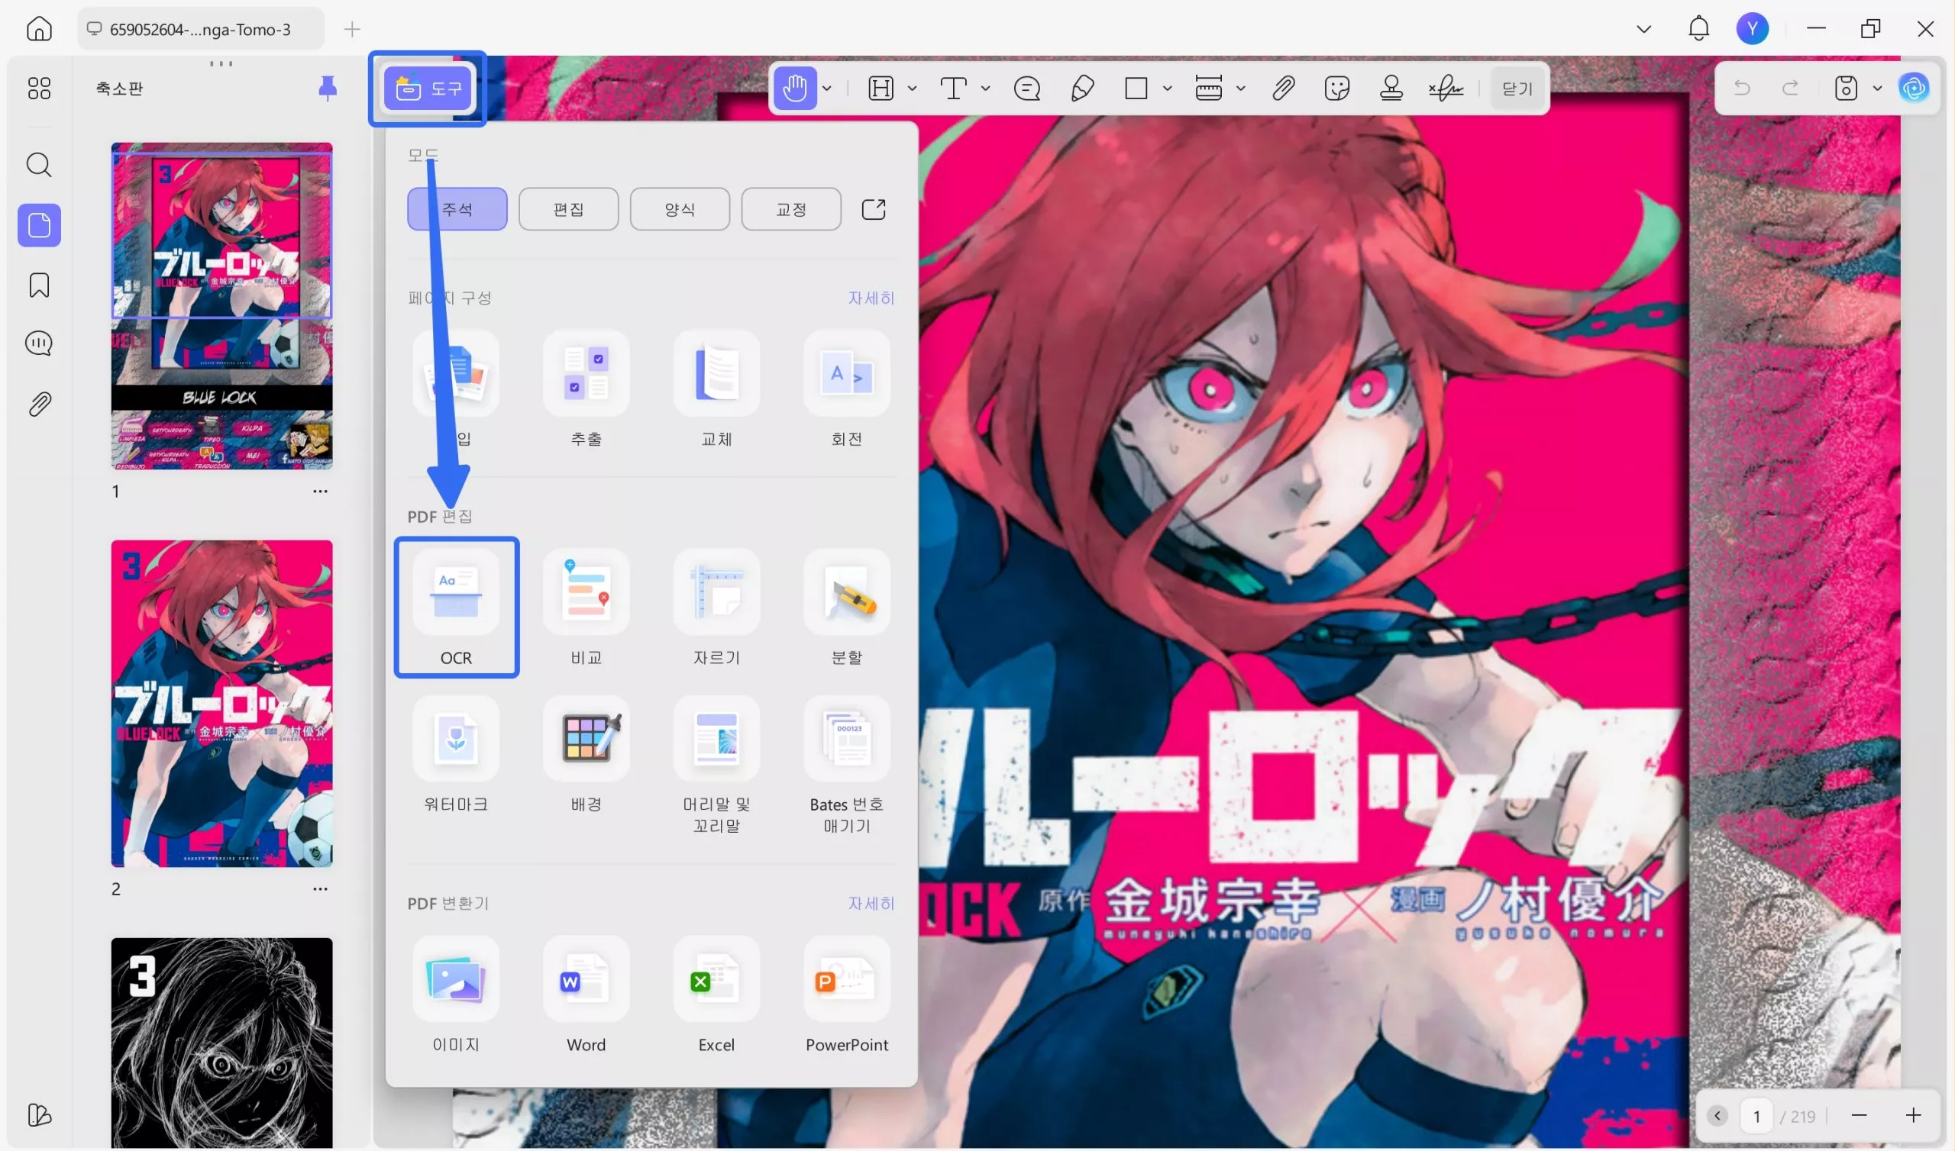
Task: Open the 도구 (Tools) menu button
Action: (x=428, y=89)
